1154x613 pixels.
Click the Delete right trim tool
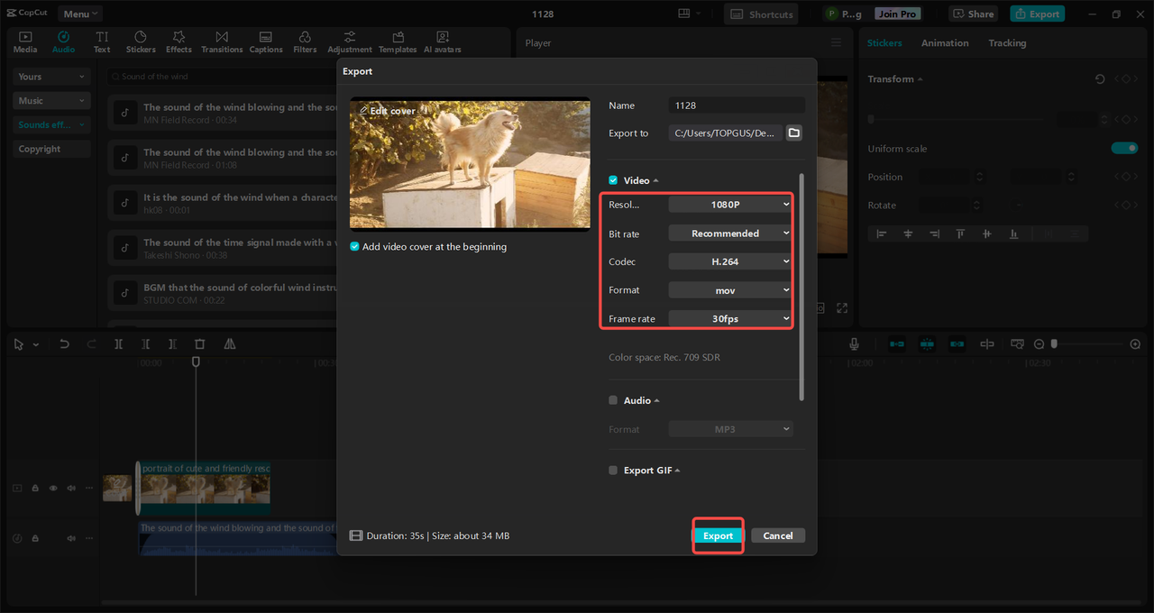click(173, 344)
